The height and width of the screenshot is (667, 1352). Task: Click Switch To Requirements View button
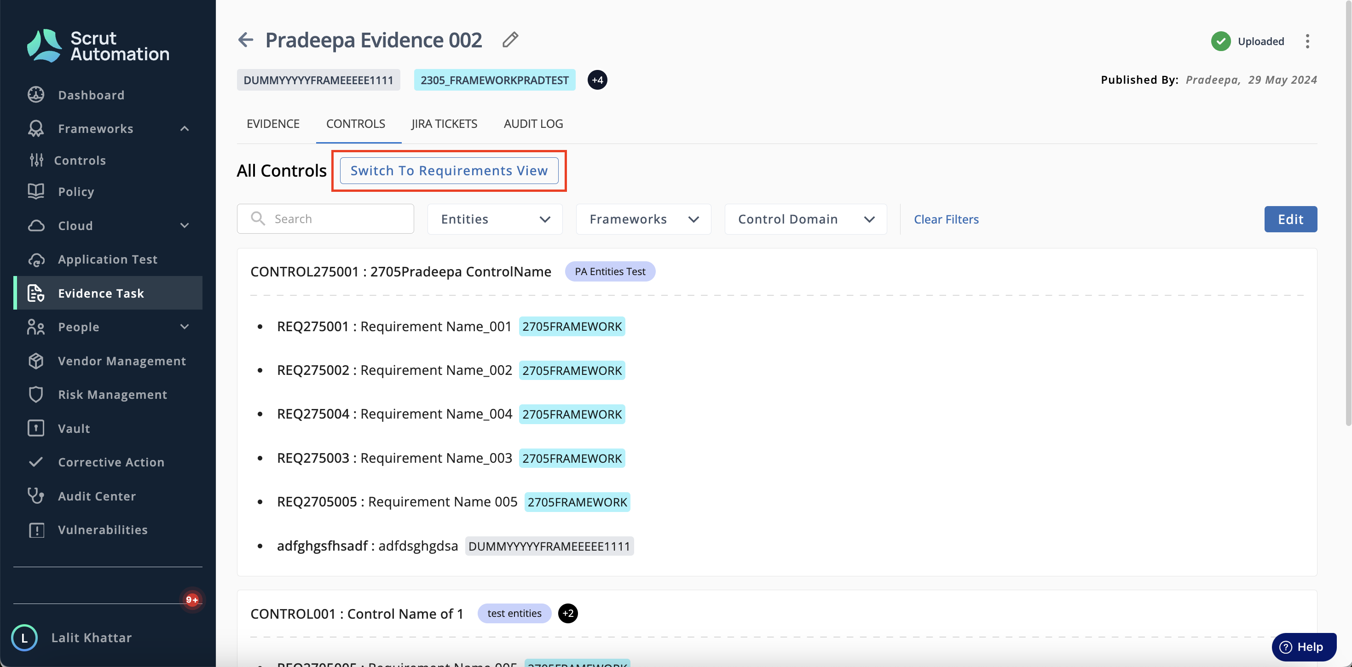(x=449, y=171)
